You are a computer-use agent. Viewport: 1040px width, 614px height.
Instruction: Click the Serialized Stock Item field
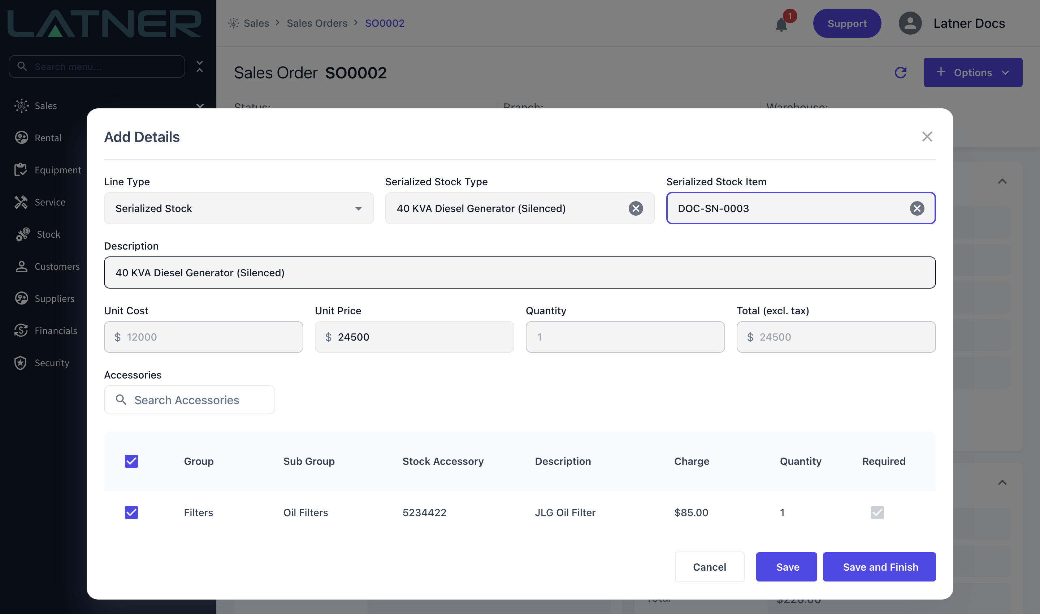801,208
